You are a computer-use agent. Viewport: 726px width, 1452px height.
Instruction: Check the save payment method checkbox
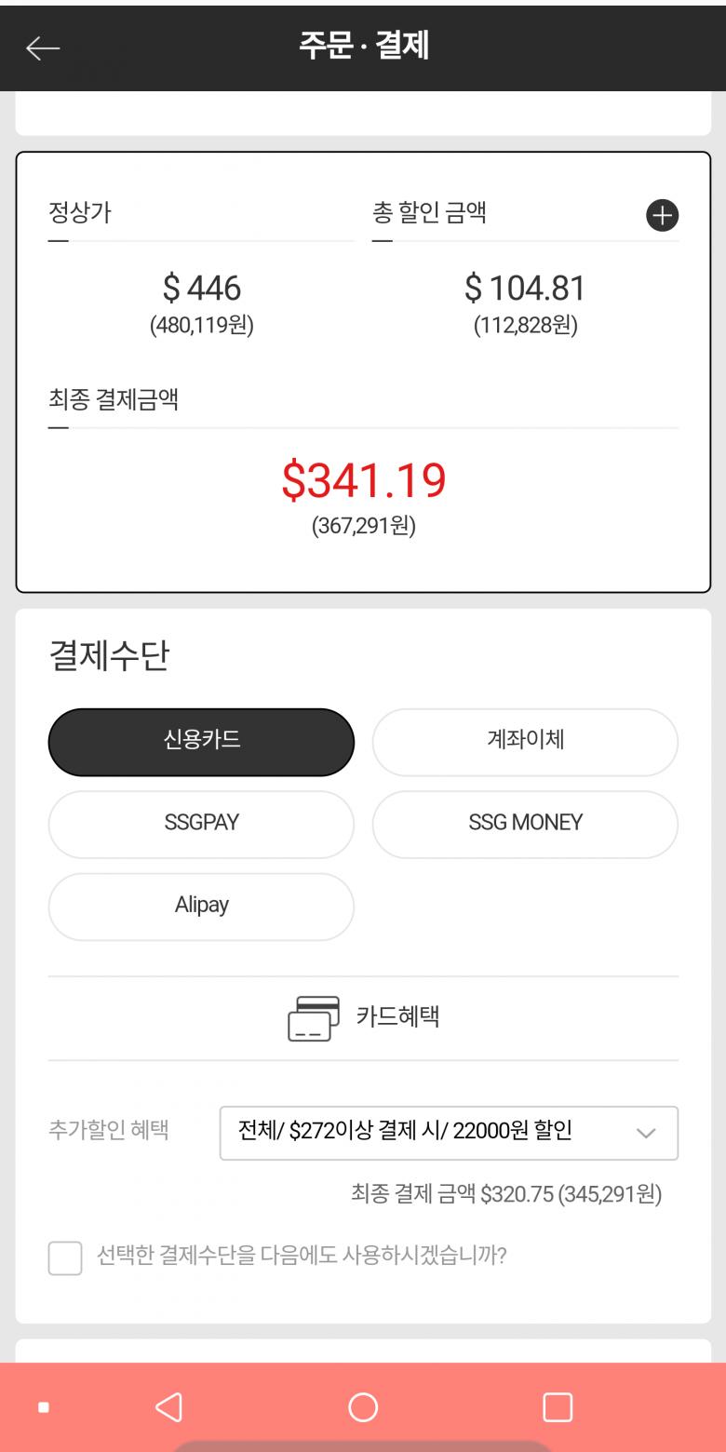coord(65,1258)
